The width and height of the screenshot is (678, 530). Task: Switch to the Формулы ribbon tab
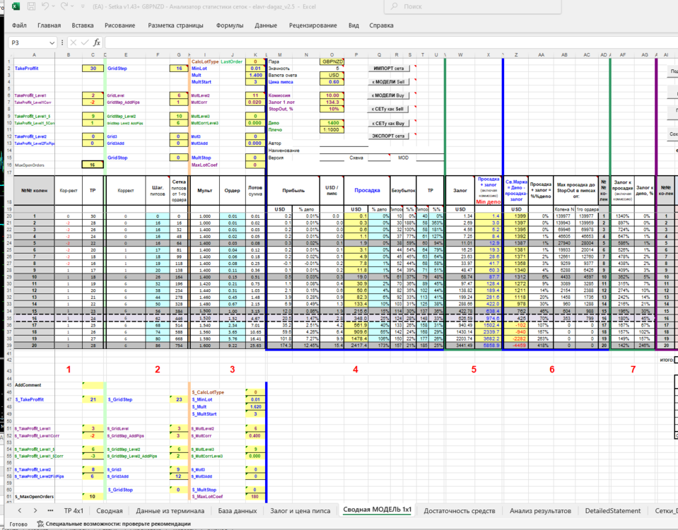(230, 25)
